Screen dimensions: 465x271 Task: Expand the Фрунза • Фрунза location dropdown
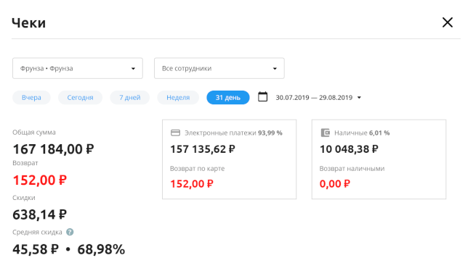(x=78, y=68)
